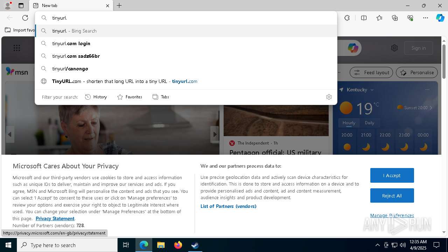The height and width of the screenshot is (252, 448).
Task: Refresh the current page
Action: coord(25,18)
